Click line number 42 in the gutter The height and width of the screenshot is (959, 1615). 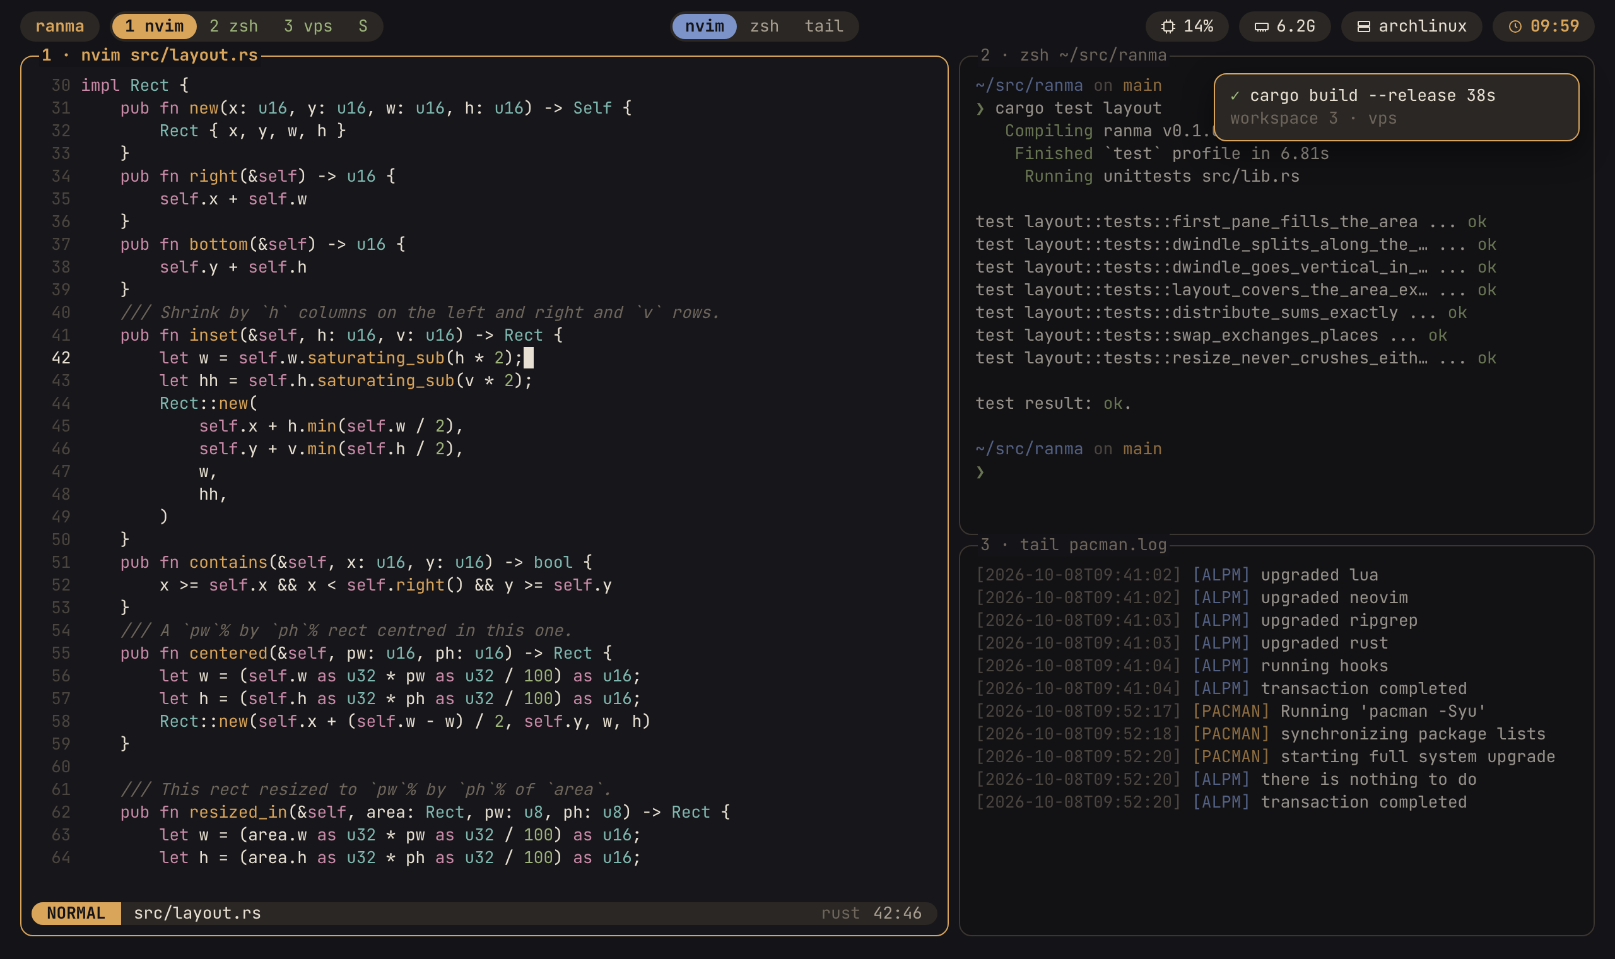coord(61,358)
